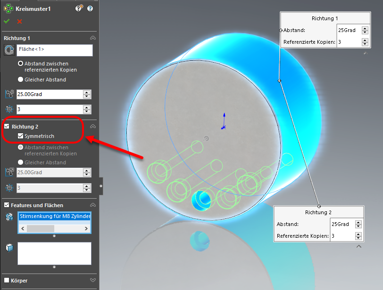Click the panel flyout handle on the panel edge
The image size is (383, 290).
(101, 186)
